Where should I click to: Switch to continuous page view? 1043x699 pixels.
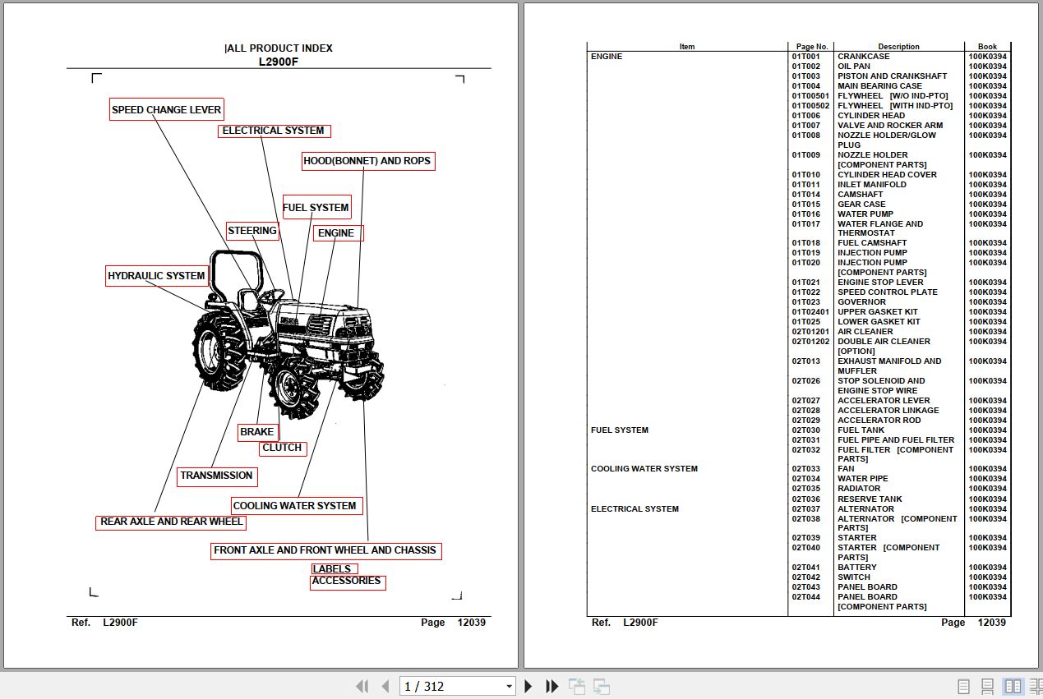tap(988, 686)
